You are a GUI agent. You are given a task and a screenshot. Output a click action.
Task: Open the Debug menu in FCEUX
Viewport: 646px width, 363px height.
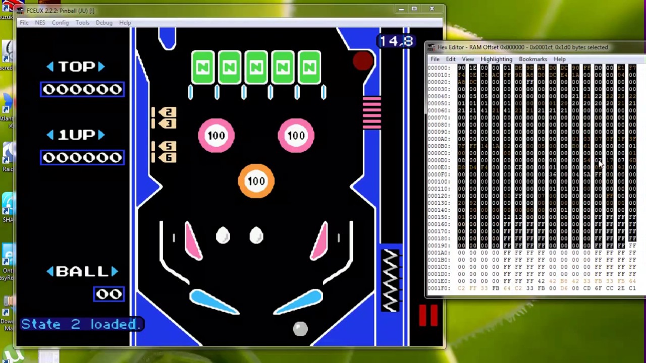104,23
